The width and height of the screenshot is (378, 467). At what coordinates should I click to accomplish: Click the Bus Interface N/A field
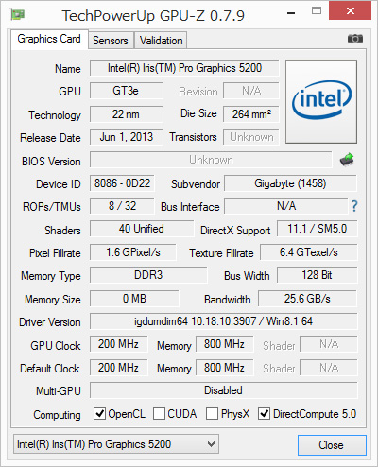(286, 206)
